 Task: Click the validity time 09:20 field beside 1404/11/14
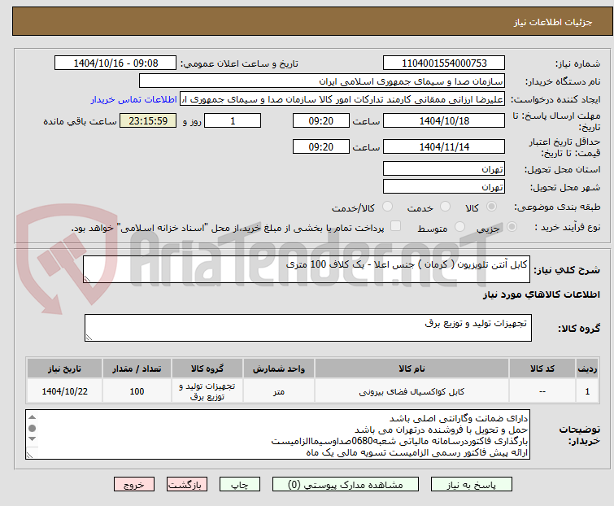pos(320,146)
